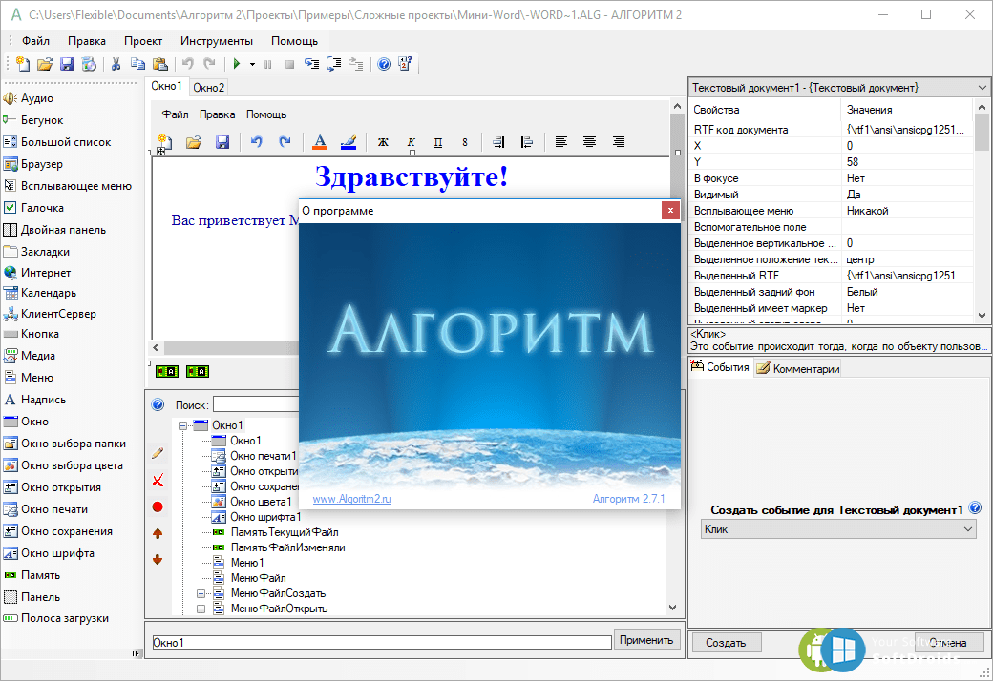The image size is (993, 681).
Task: Close the О программе dialog
Action: click(x=670, y=210)
